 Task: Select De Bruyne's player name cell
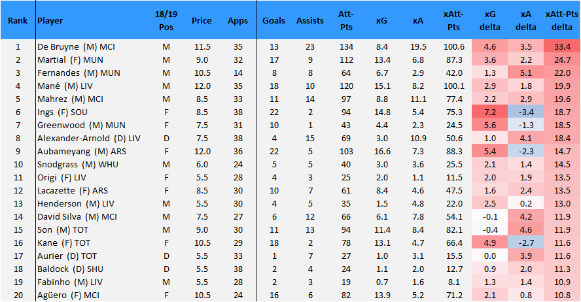76,47
